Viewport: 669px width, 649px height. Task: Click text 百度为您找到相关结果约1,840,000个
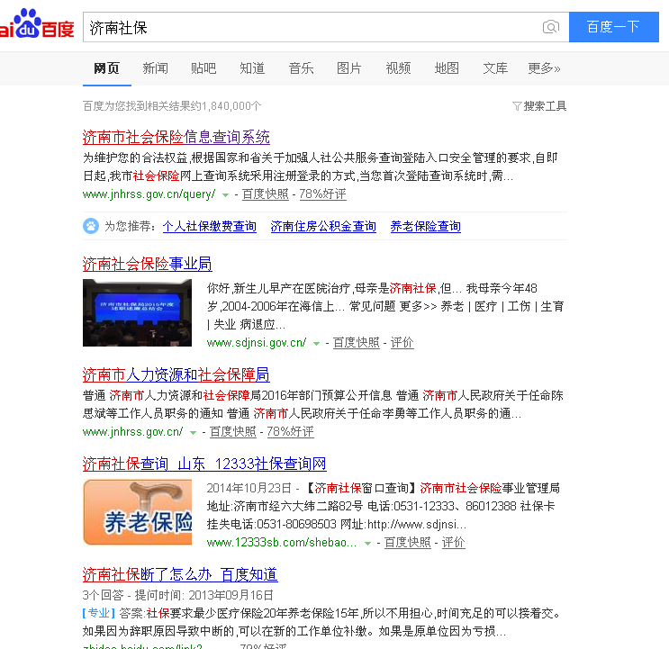point(172,105)
